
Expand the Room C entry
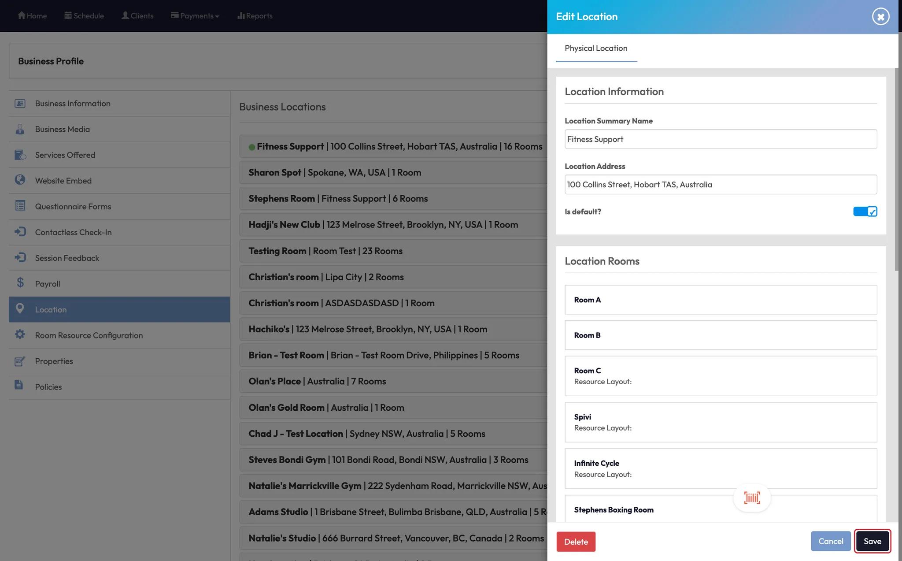[721, 375]
